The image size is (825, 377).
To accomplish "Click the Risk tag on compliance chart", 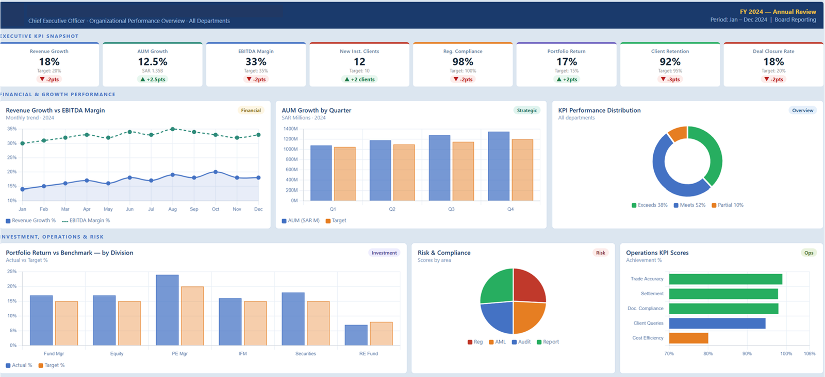I will click(x=601, y=253).
